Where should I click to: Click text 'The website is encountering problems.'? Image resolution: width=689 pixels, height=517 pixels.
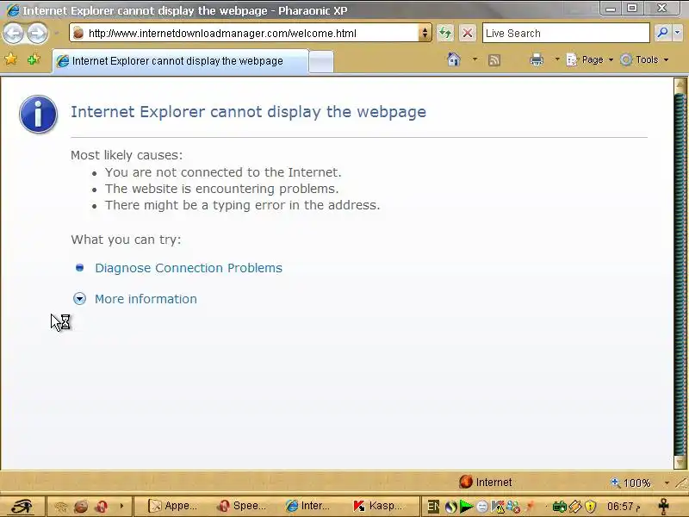click(221, 189)
